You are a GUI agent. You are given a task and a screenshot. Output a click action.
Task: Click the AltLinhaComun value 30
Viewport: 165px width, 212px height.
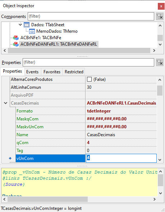point(89,87)
